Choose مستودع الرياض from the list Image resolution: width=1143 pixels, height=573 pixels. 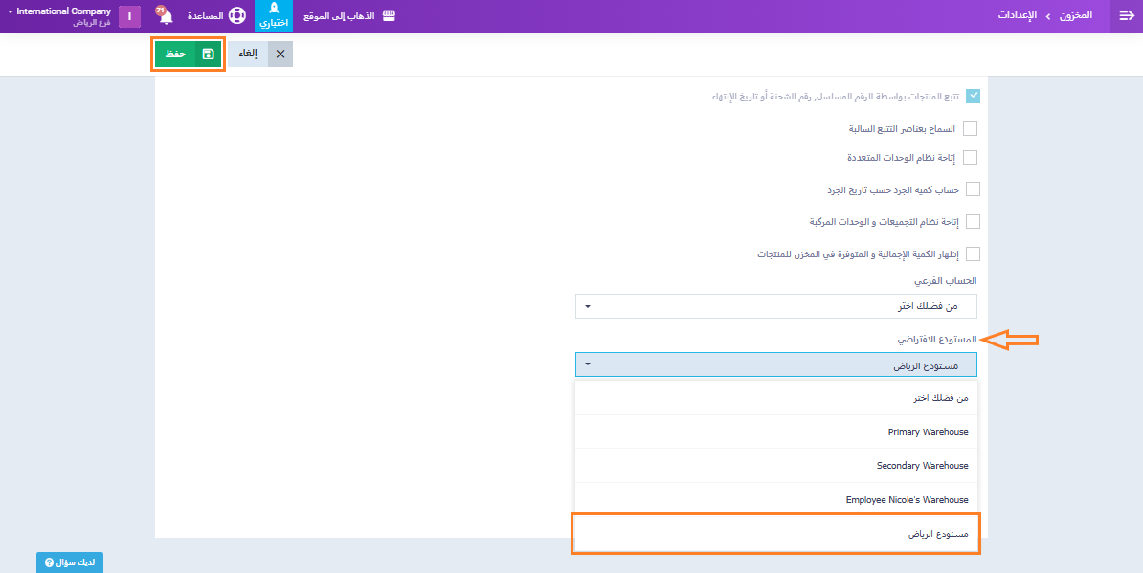(x=938, y=534)
